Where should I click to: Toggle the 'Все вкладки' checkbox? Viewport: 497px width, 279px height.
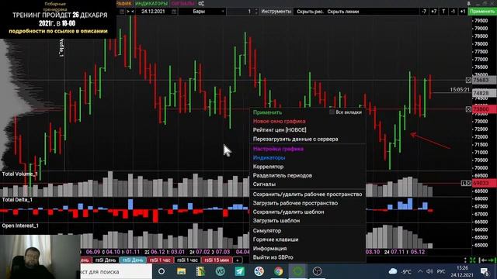pyautogui.click(x=332, y=112)
